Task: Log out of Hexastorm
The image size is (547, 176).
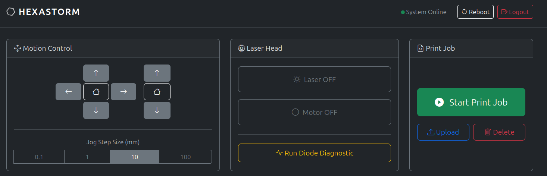Action: [x=515, y=12]
